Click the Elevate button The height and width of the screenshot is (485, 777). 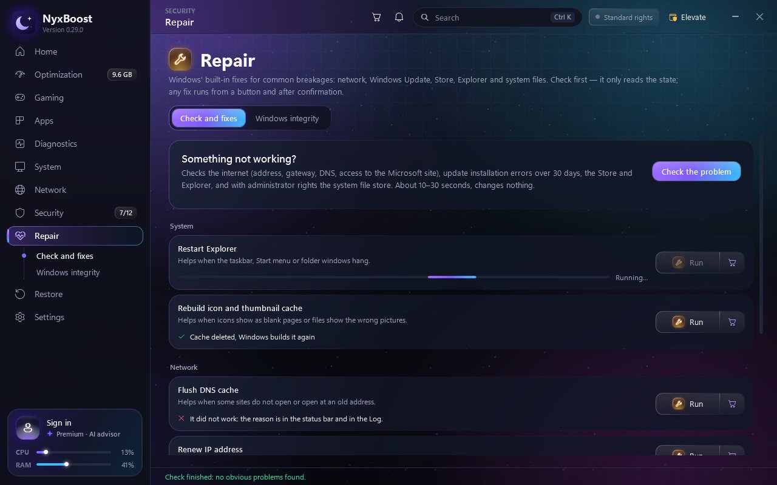pos(688,18)
